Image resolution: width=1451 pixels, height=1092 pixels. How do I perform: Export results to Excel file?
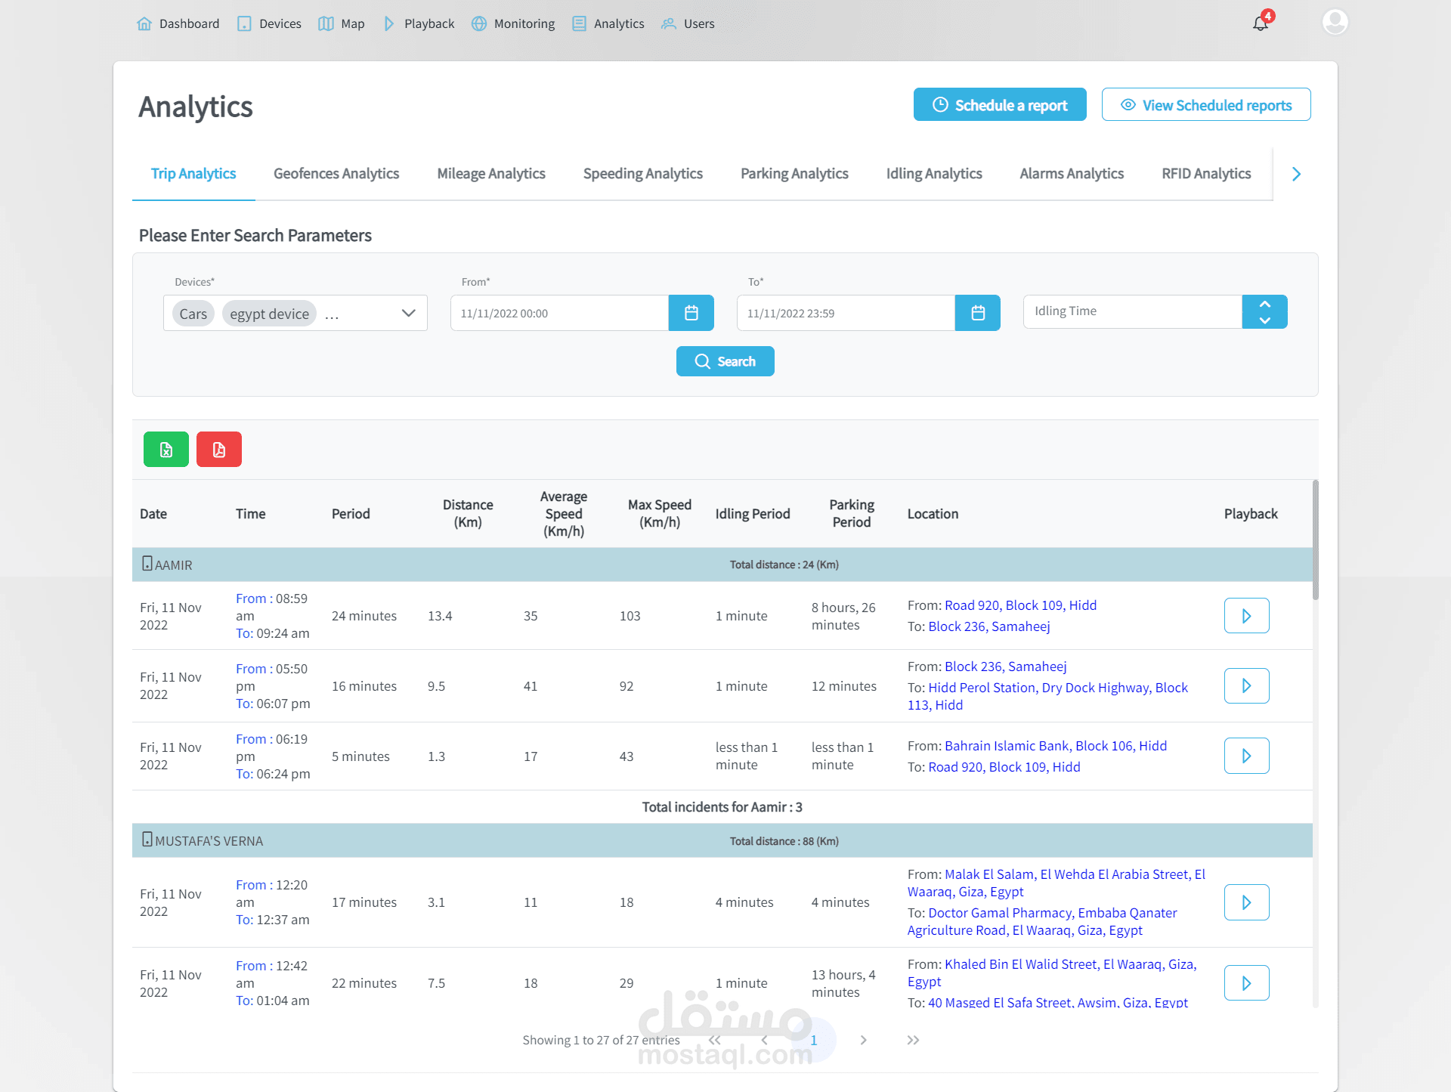[x=166, y=450]
